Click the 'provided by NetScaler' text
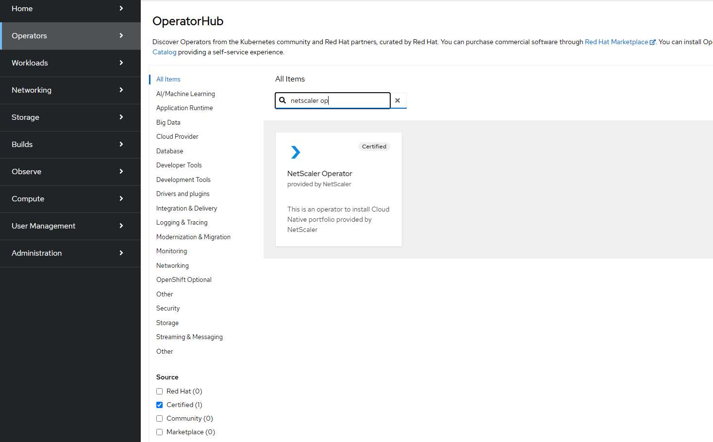 point(319,184)
